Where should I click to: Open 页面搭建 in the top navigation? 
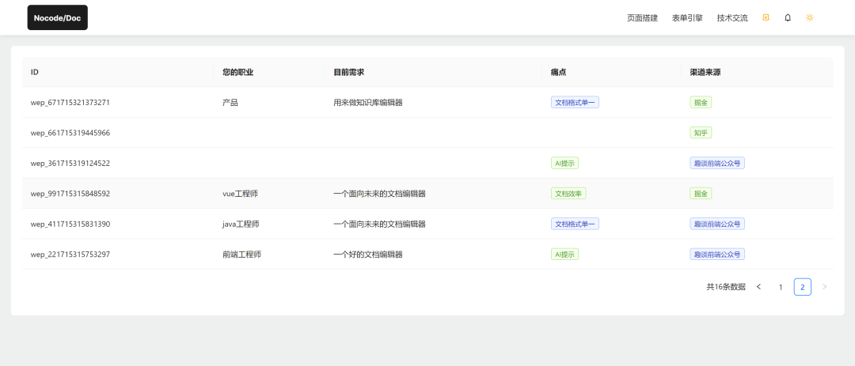tap(642, 17)
